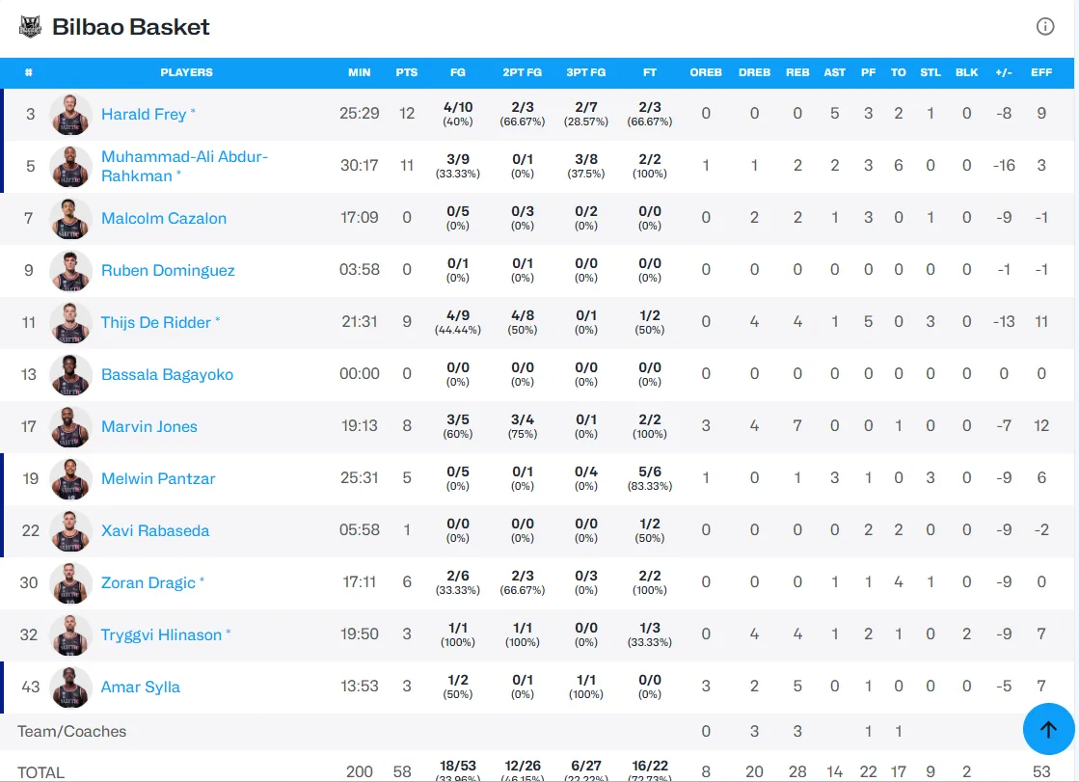Sort table by +/- column header
Viewport: 1079px width, 782px height.
point(1004,72)
